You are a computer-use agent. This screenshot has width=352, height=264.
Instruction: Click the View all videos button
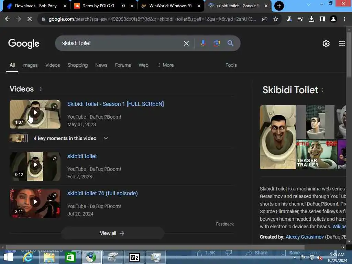[112, 233]
